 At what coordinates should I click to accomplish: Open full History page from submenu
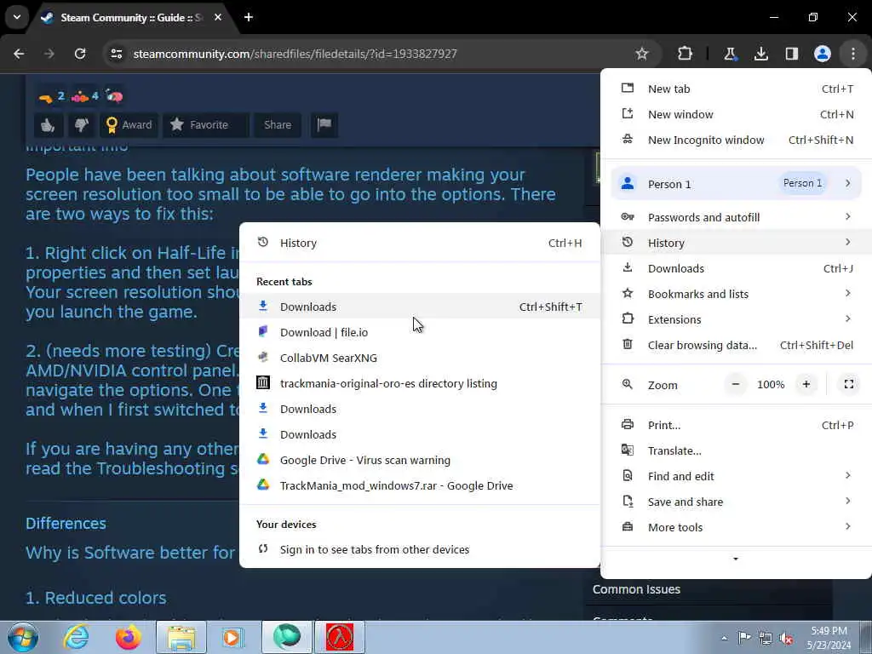point(420,243)
